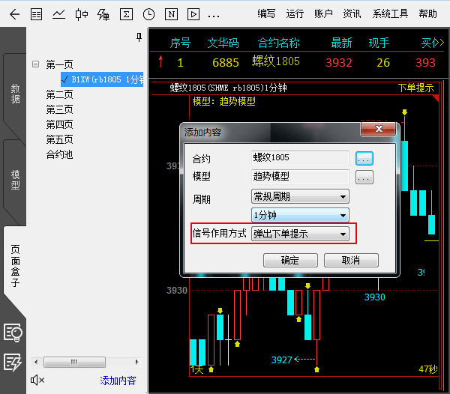Click the back arrow in the toolbar
450x394 pixels.
coord(13,13)
